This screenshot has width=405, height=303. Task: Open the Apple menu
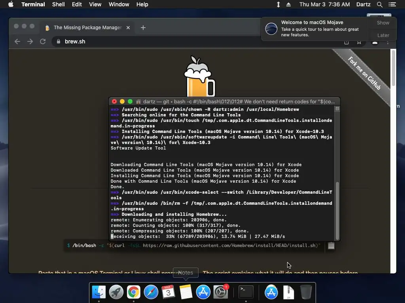11,4
